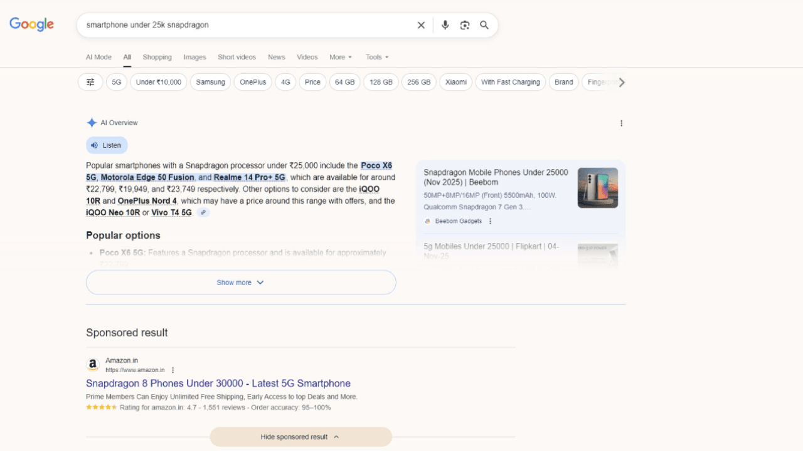Viewport: 803px width, 451px height.
Task: Open Snapdragon 8 Phones Under 30000 link
Action: (218, 383)
